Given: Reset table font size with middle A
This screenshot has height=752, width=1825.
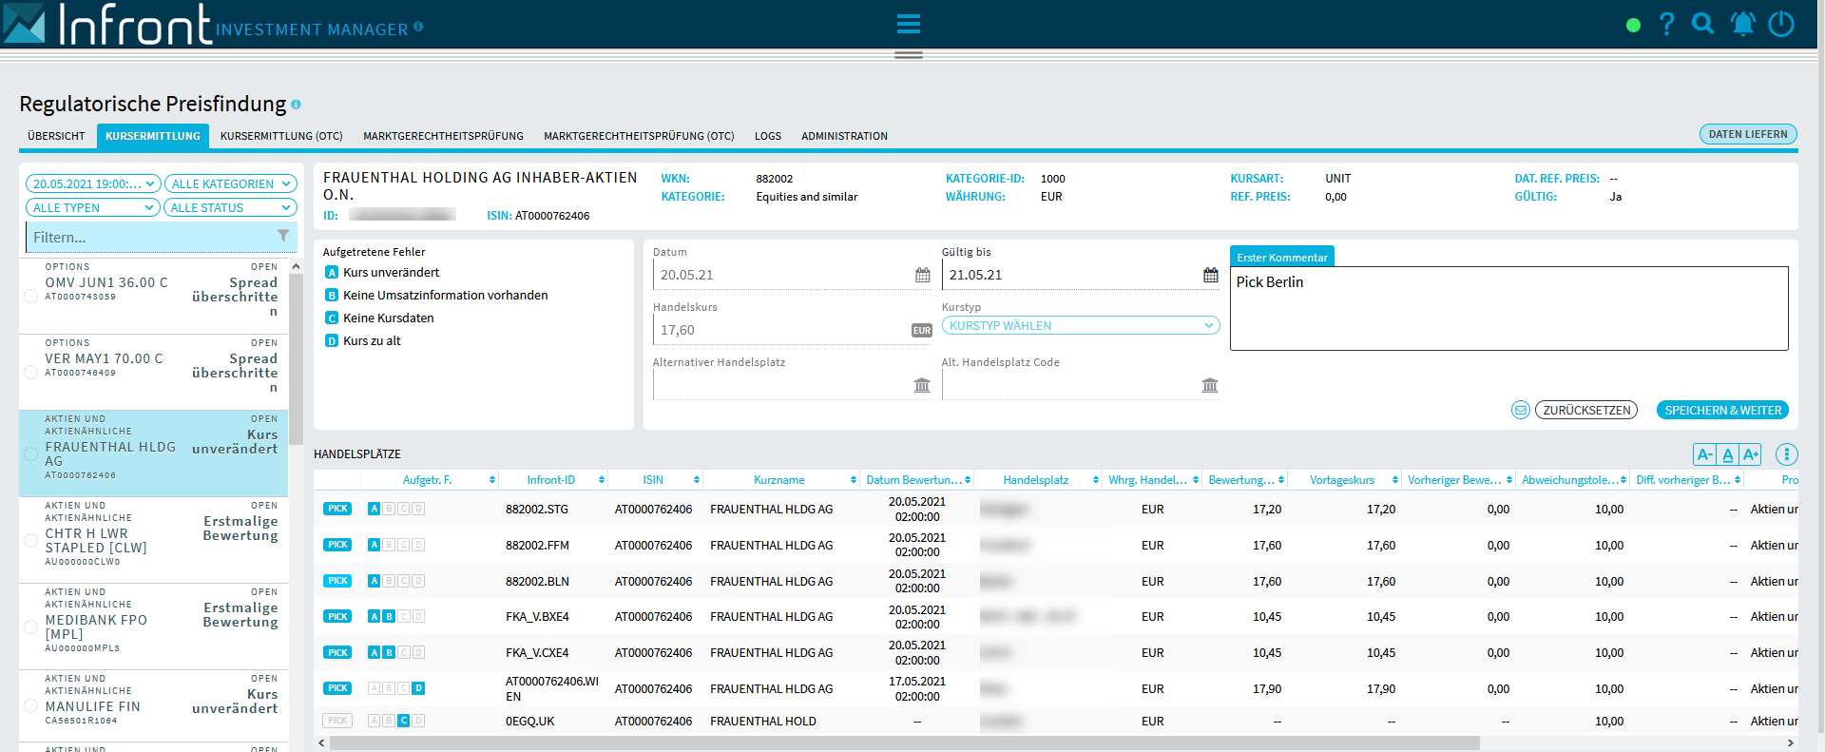Looking at the screenshot, I should pos(1727,454).
